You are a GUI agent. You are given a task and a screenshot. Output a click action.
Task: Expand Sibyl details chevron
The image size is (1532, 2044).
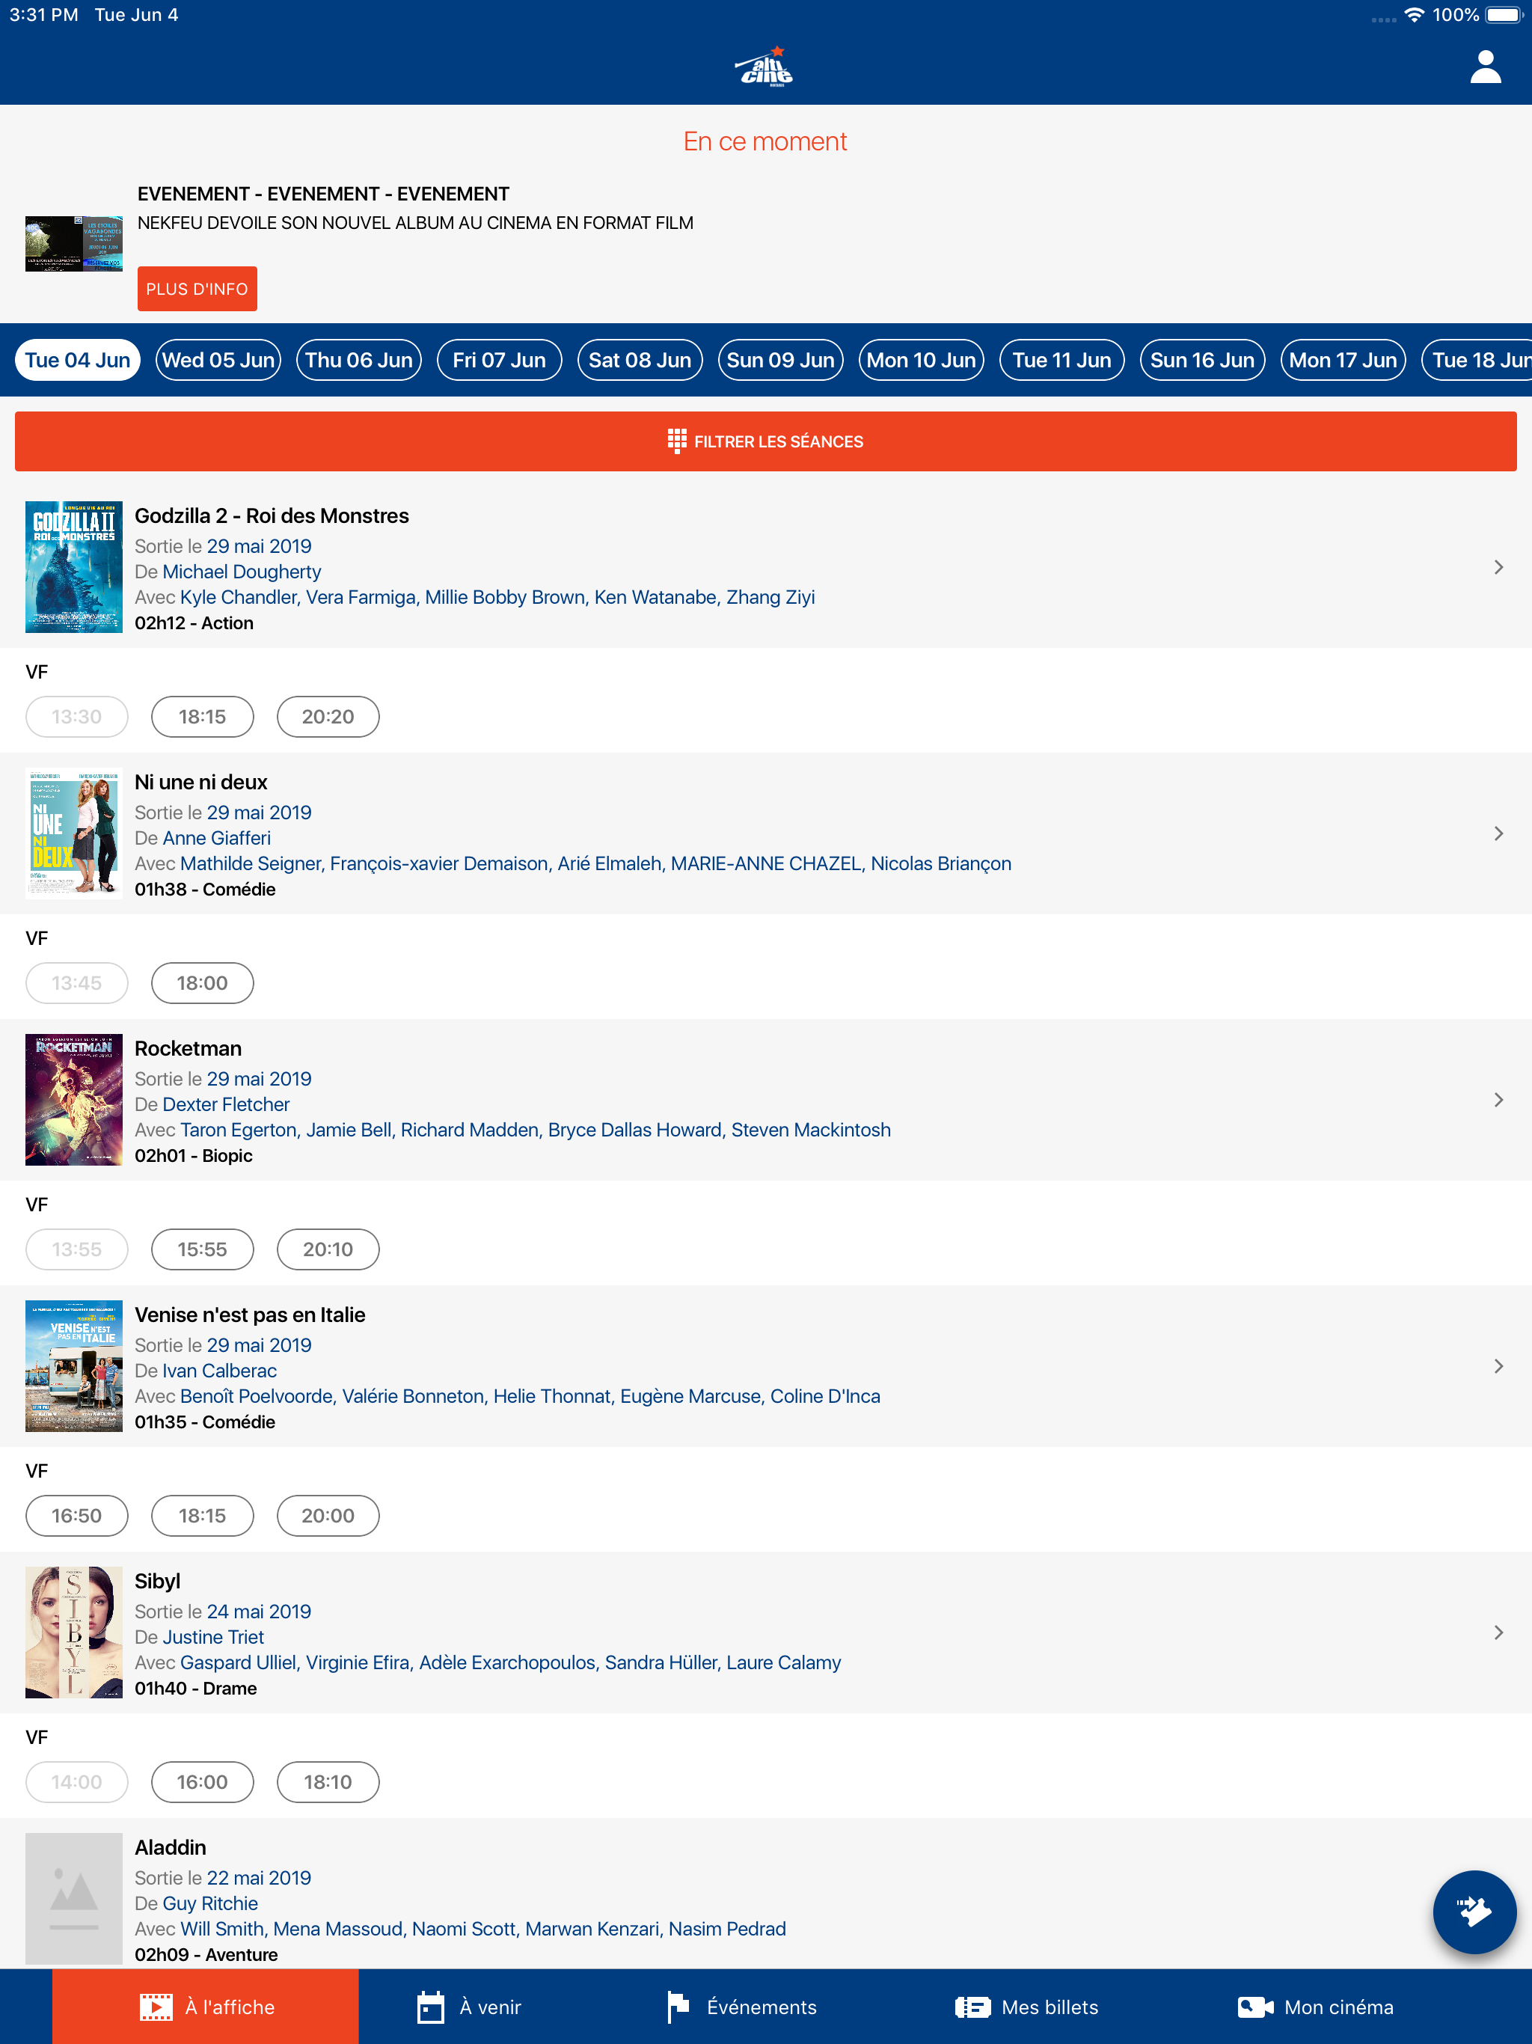pyautogui.click(x=1498, y=1631)
